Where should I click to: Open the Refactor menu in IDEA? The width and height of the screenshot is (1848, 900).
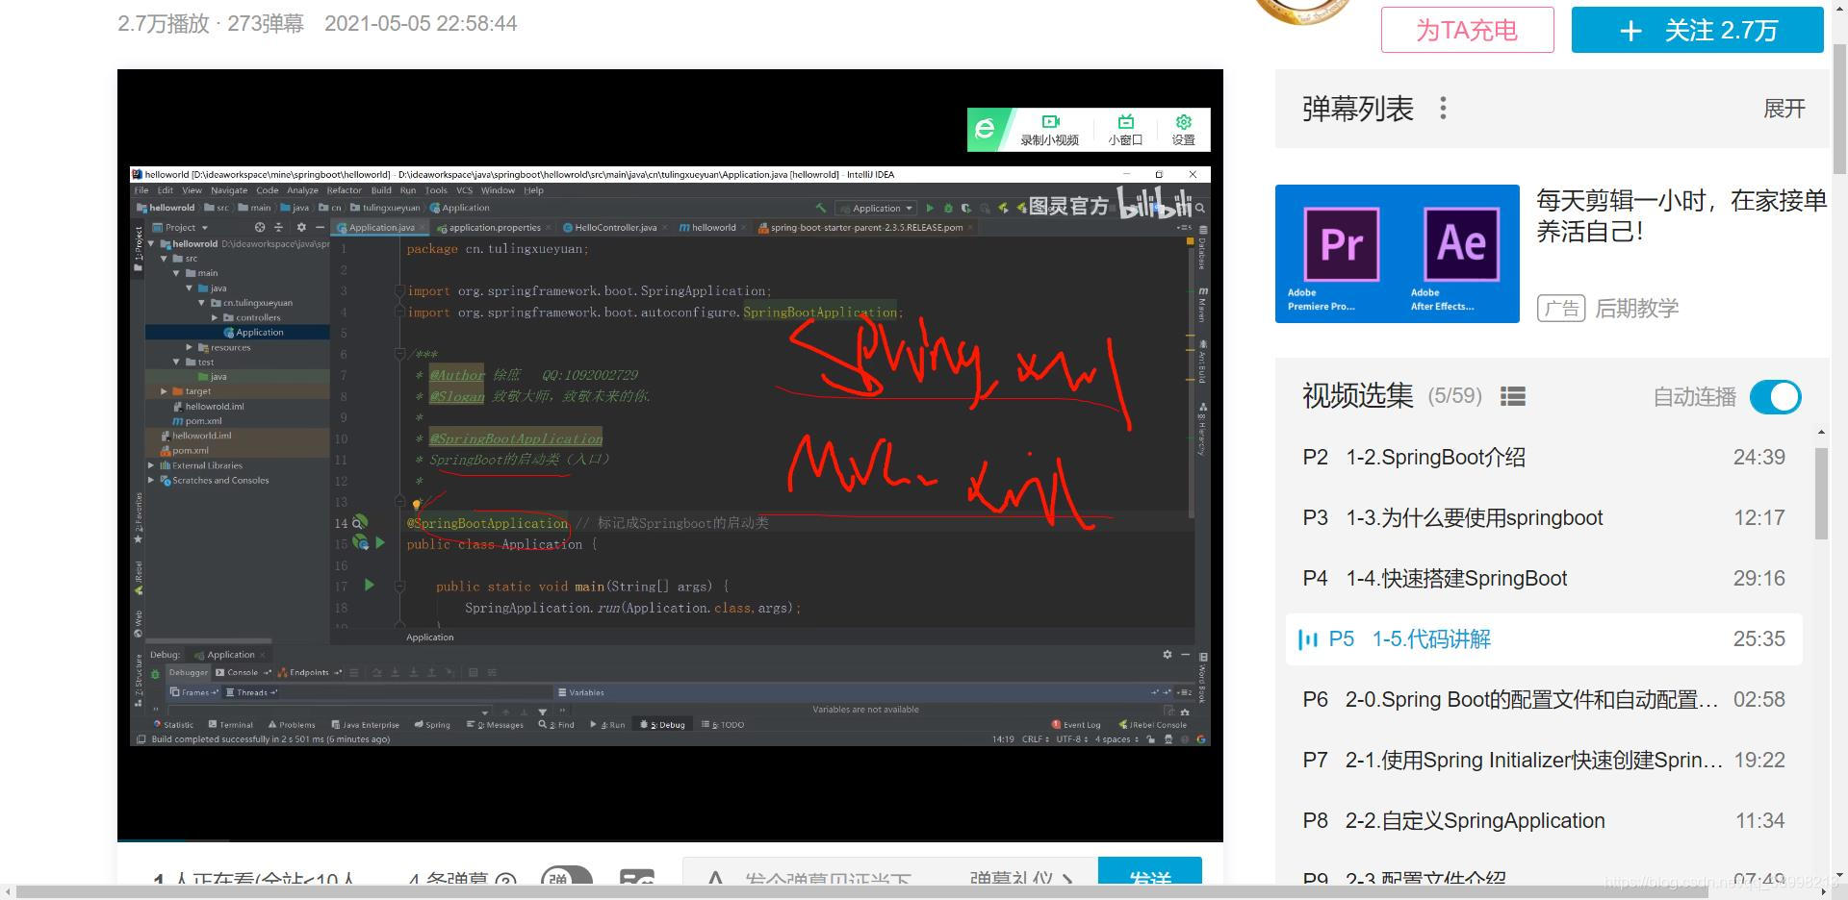tap(344, 190)
